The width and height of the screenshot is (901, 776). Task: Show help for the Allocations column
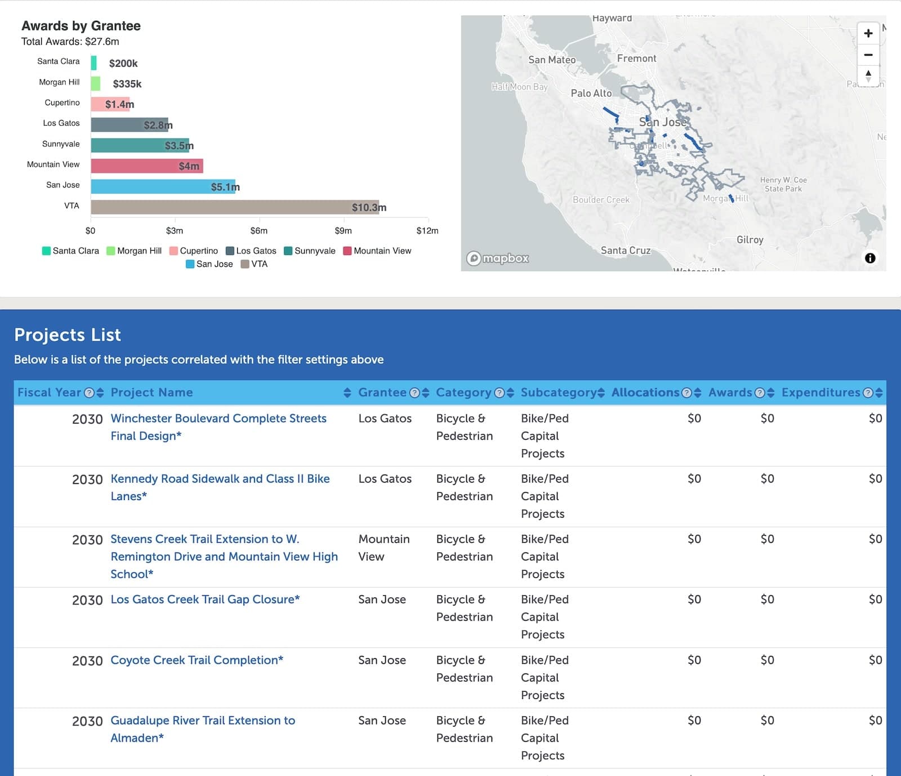click(686, 393)
